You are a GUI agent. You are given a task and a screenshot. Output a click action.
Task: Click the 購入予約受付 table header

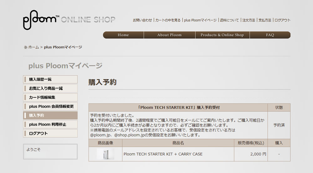pyautogui.click(x=178, y=107)
